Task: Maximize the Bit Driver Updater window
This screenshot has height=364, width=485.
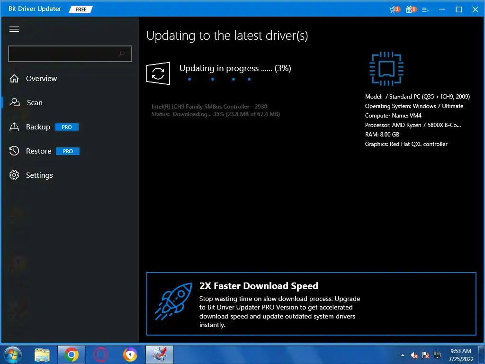Action: click(458, 9)
